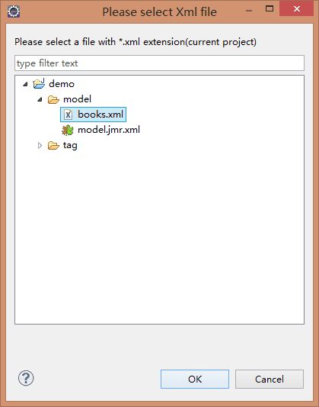Select books.xml in the tree
The image size is (319, 407).
[100, 115]
